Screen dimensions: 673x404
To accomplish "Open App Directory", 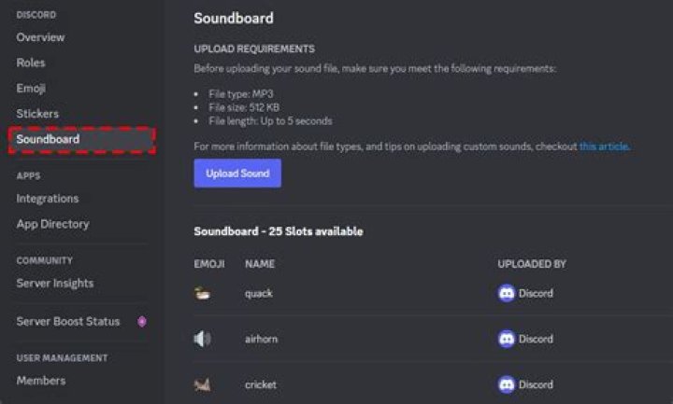I will pyautogui.click(x=52, y=224).
